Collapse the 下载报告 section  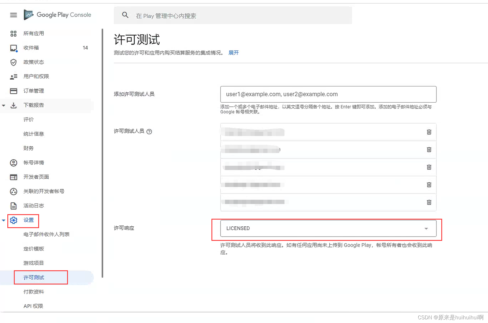(x=4, y=105)
